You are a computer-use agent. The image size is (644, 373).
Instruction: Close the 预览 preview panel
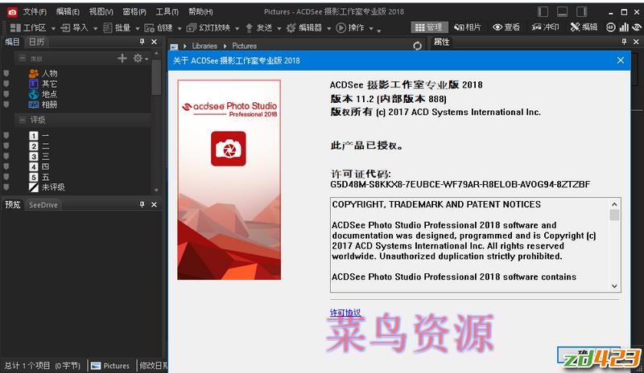[x=154, y=204]
